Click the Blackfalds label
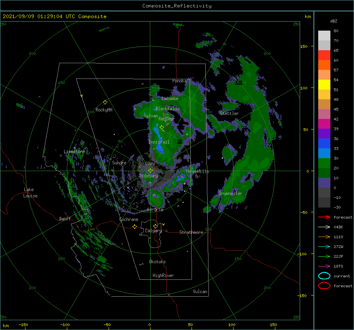 pos(167,109)
